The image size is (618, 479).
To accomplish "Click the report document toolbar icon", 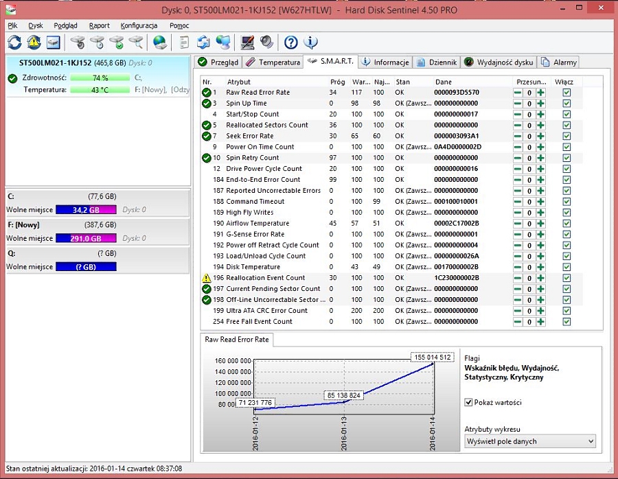I will coord(184,42).
